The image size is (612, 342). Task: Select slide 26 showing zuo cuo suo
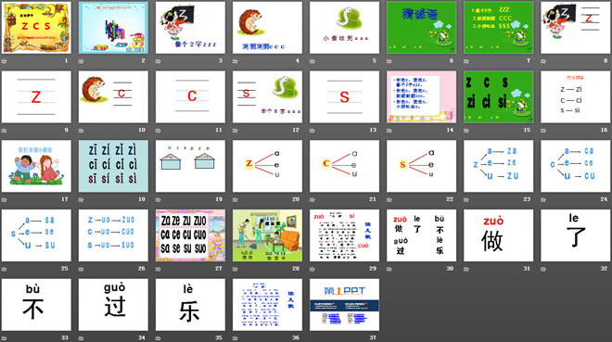[x=113, y=235]
